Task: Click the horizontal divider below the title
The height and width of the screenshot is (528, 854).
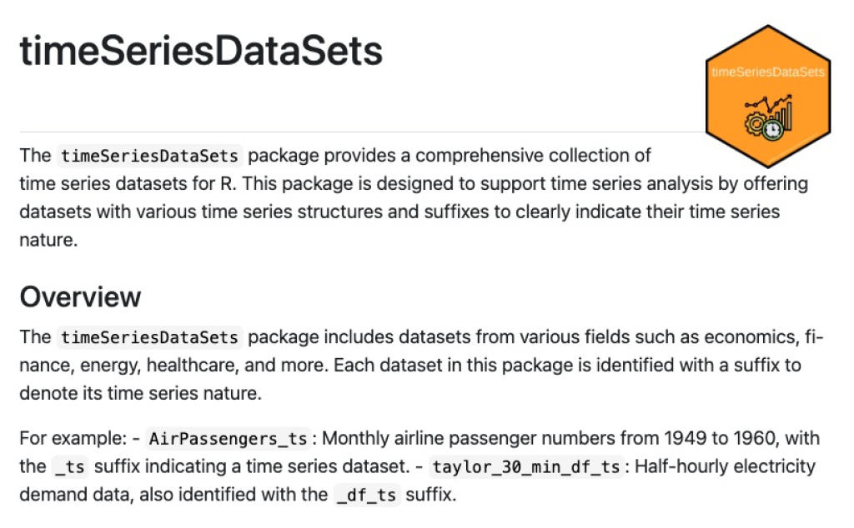Action: click(362, 132)
